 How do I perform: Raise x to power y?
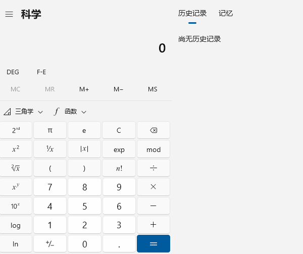pos(16,187)
